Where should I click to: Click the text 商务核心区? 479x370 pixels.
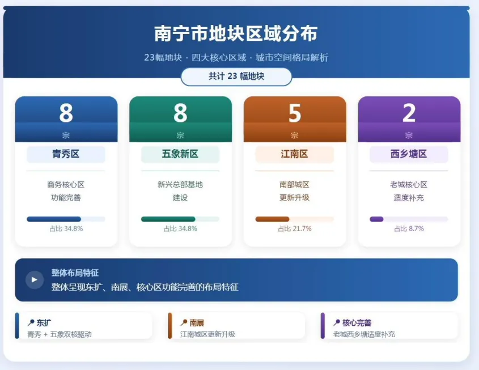click(x=66, y=185)
